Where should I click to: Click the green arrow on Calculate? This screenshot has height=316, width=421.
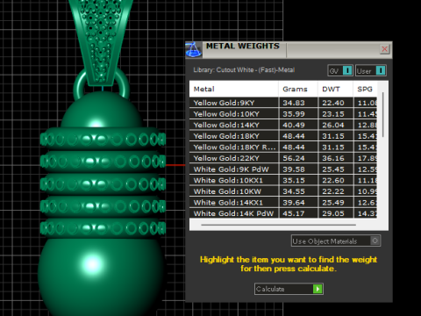pos(318,289)
